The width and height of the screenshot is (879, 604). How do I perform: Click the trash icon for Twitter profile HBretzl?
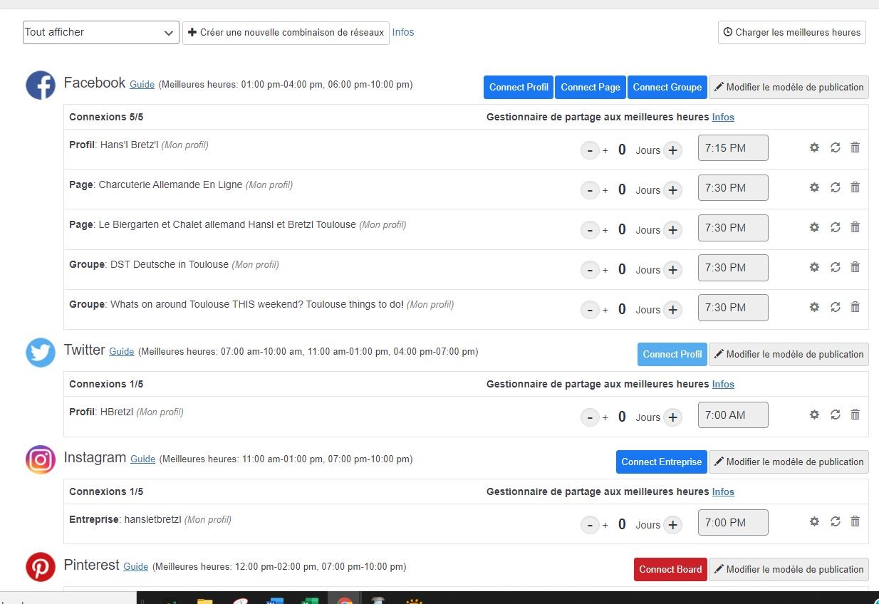[x=855, y=415]
